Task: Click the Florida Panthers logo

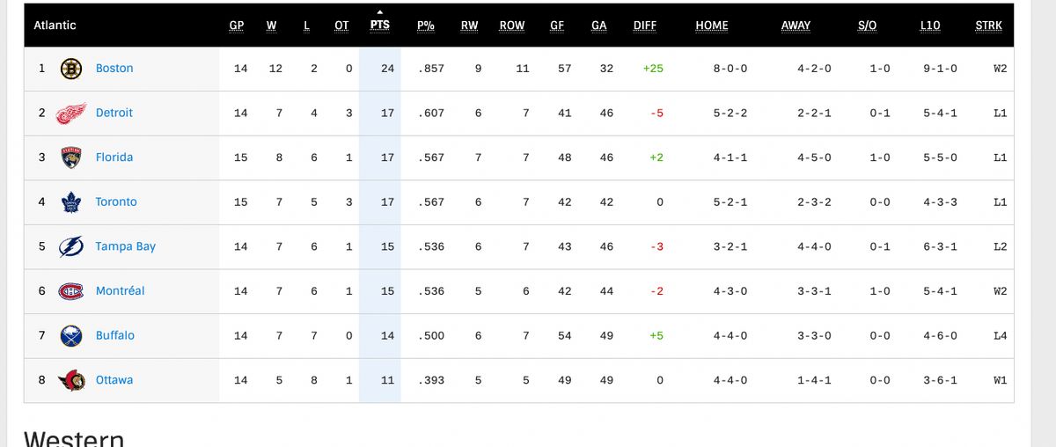Action: coord(71,158)
